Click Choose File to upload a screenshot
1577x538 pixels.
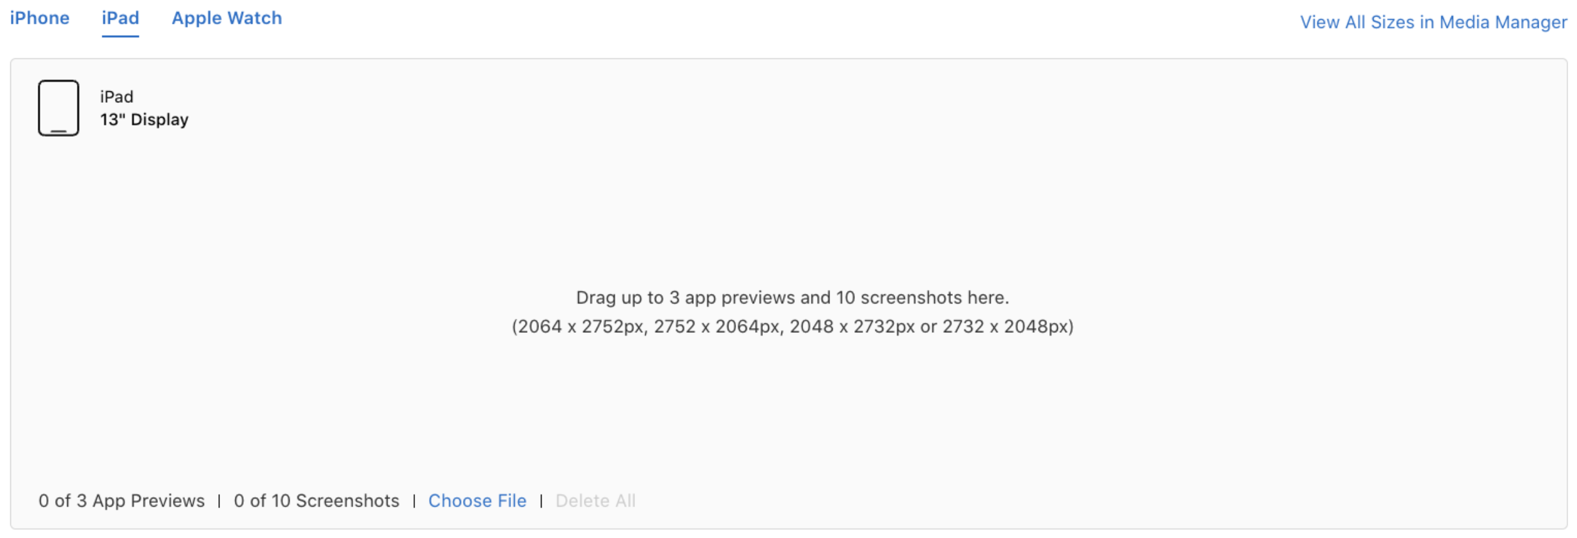click(477, 501)
